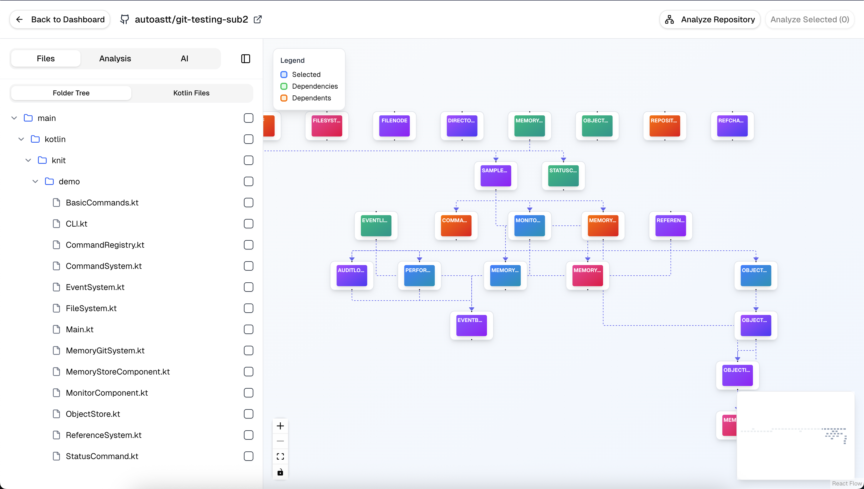Click Analyze Repository button
The width and height of the screenshot is (864, 489).
coord(710,19)
